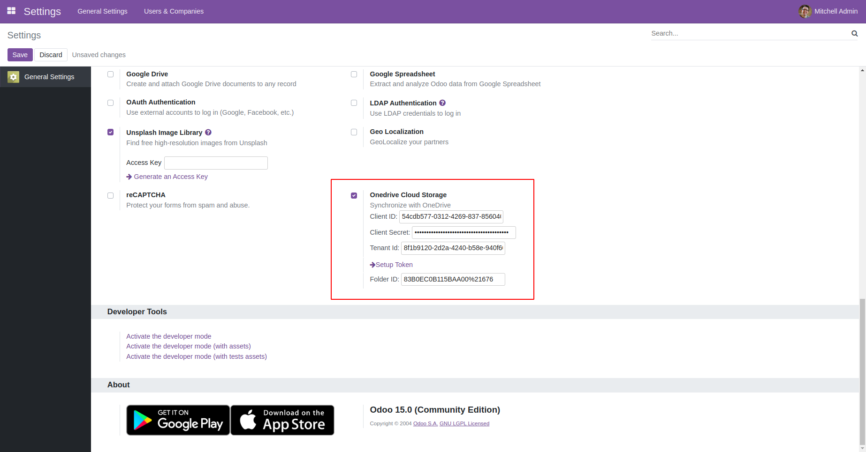The image size is (866, 452).
Task: Open the LDAP Authentication help icon
Action: [x=442, y=103]
